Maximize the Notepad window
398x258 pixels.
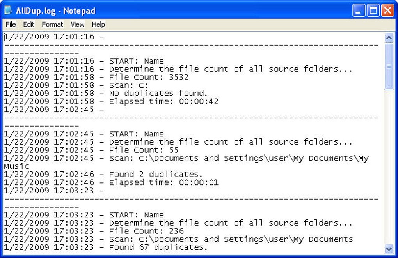(373, 11)
